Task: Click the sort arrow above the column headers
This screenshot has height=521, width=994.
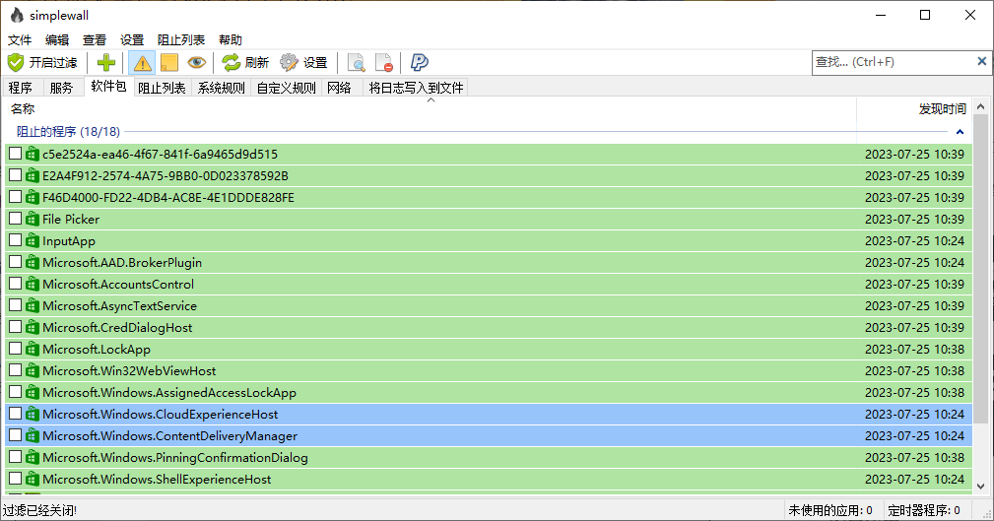Action: (x=431, y=100)
